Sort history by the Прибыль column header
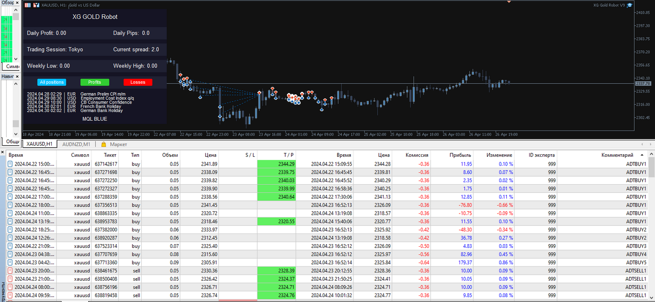Image resolution: width=655 pixels, height=302 pixels. (x=452, y=155)
